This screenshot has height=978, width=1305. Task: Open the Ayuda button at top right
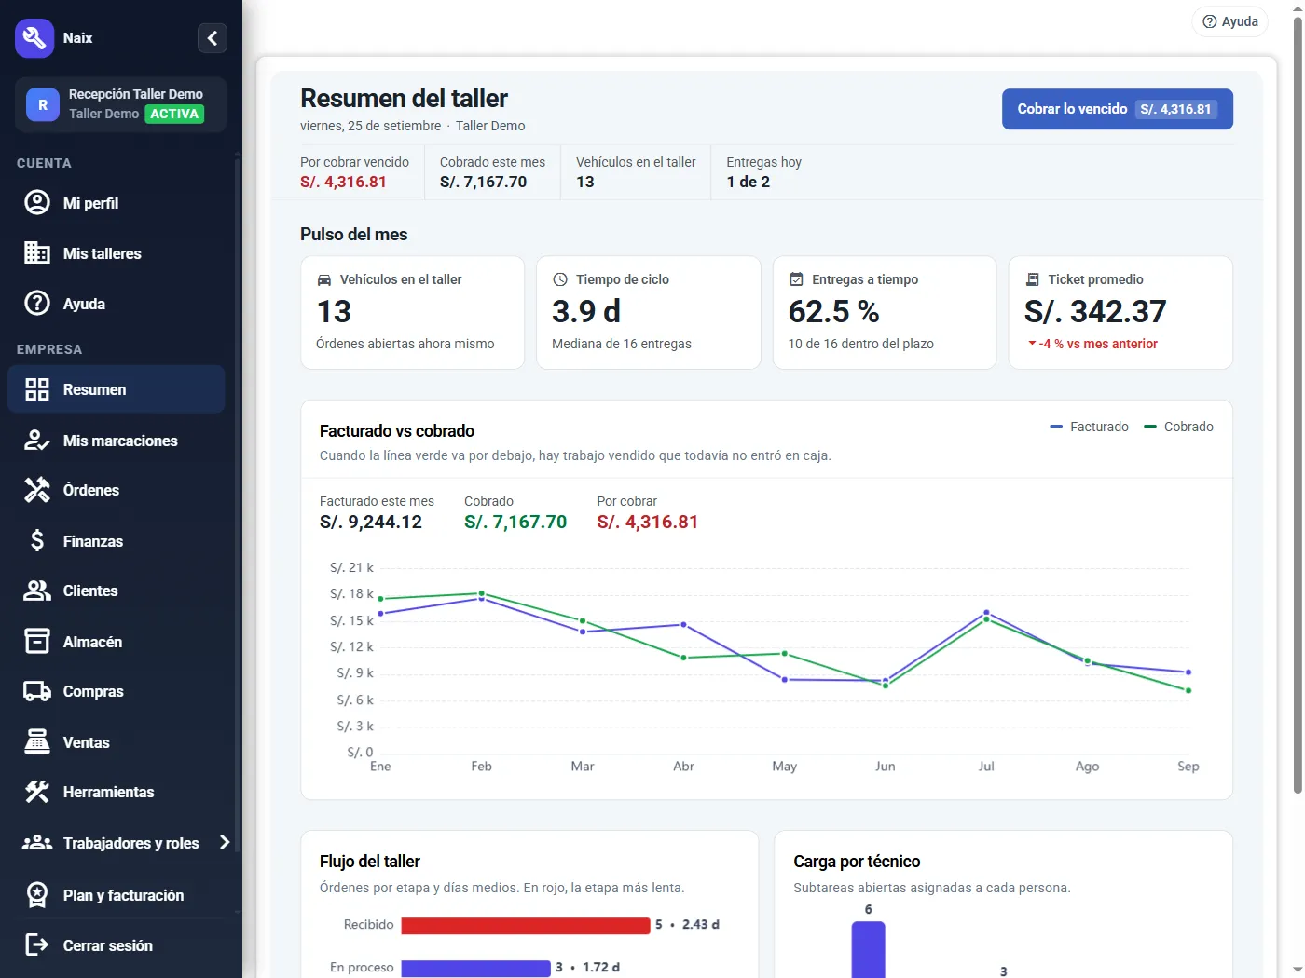click(x=1230, y=21)
